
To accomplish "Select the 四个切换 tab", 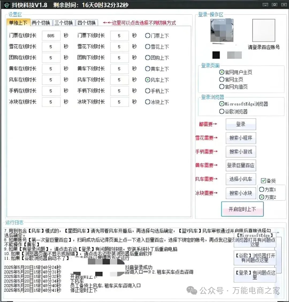I will point(86,23).
